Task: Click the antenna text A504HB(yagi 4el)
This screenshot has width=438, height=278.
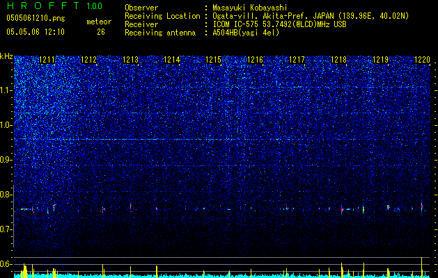Action: point(246,33)
